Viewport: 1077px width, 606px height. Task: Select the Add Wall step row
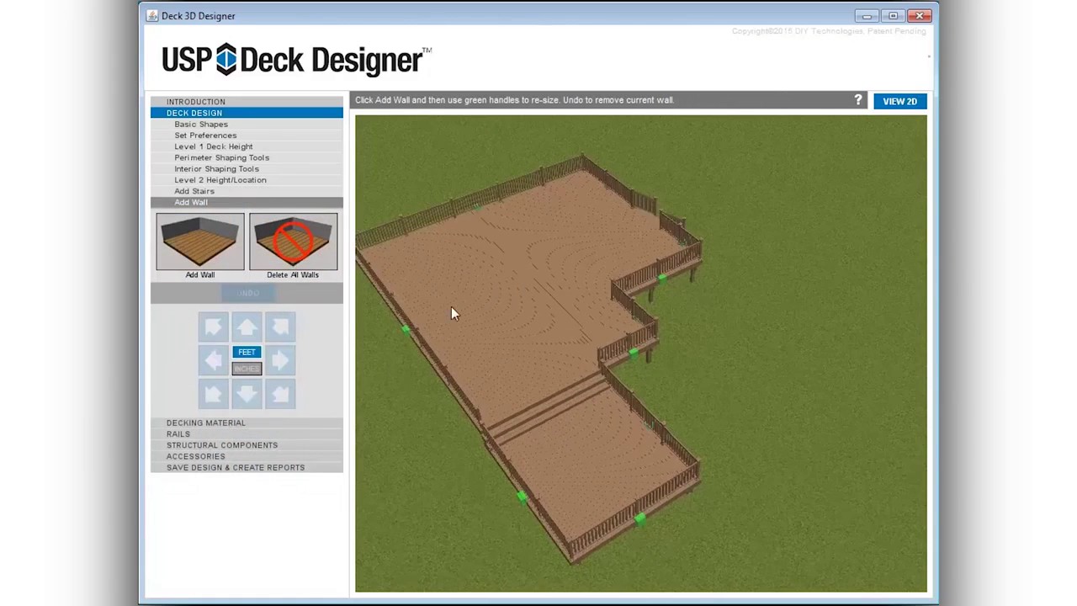[247, 202]
